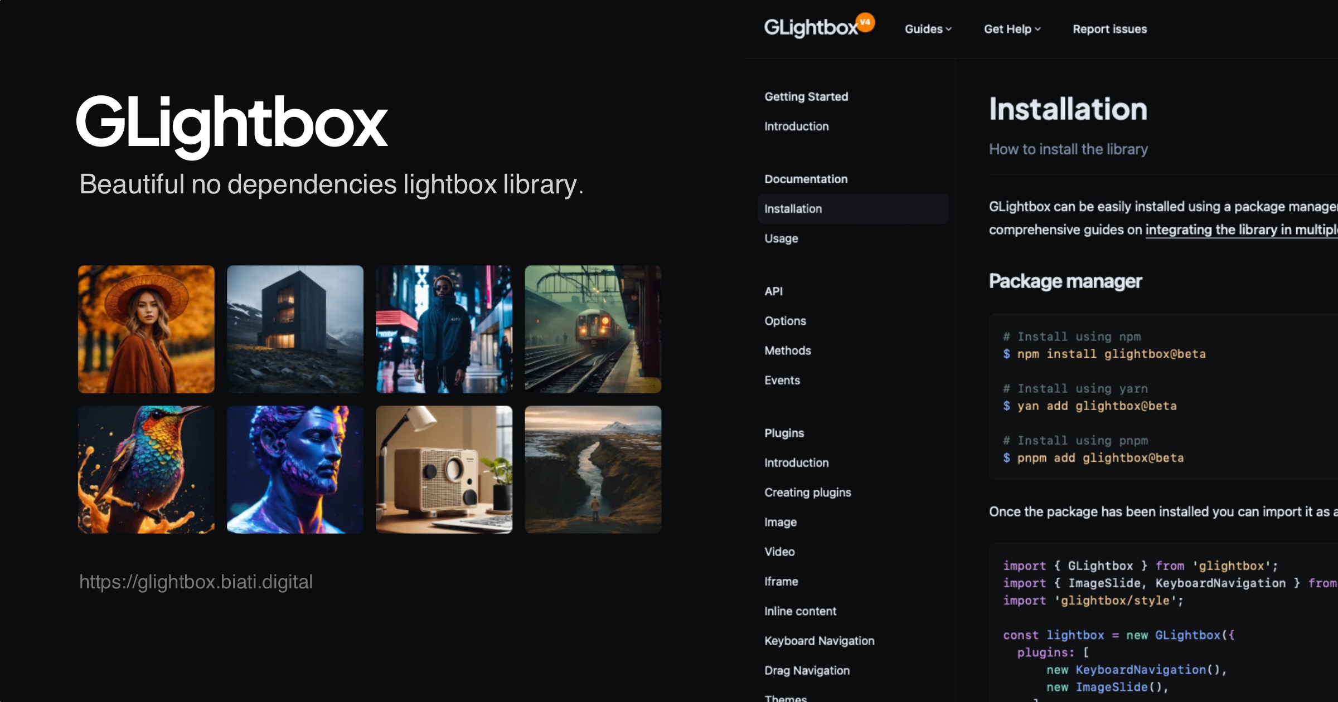Open the hummingbird image thumbnail
This screenshot has height=702, width=1338.
click(x=146, y=469)
